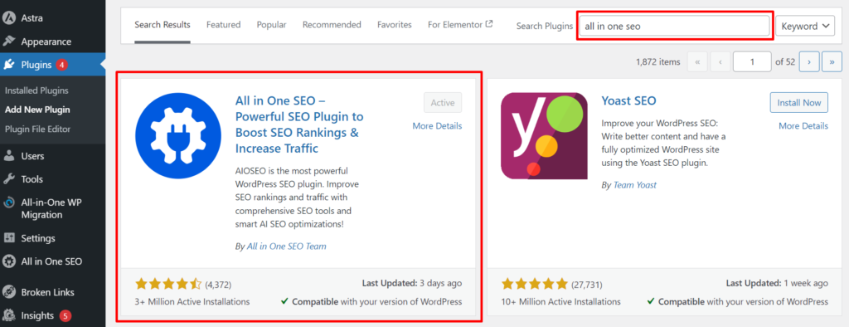
Task: Click the 1,872 items count text
Action: tap(657, 61)
